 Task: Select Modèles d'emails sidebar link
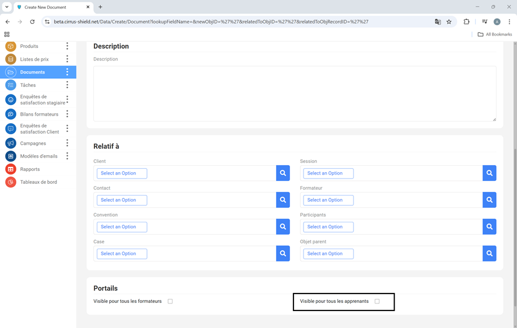pyautogui.click(x=39, y=156)
